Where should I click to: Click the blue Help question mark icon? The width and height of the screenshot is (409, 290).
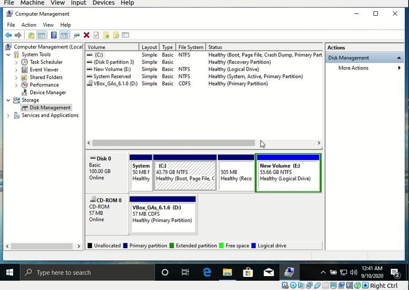[54, 35]
